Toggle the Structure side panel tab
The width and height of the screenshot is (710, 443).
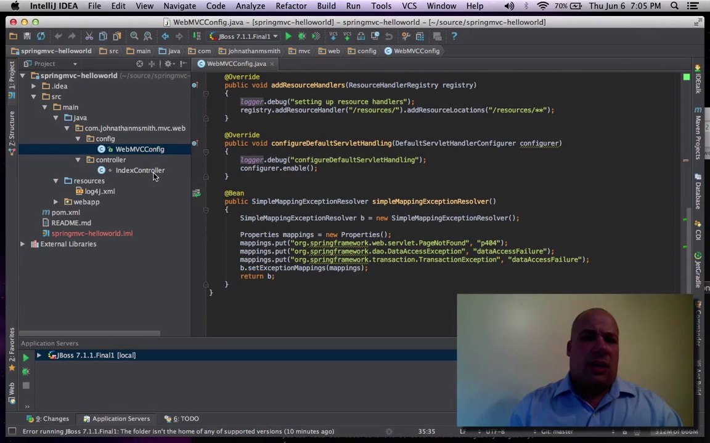[12, 132]
